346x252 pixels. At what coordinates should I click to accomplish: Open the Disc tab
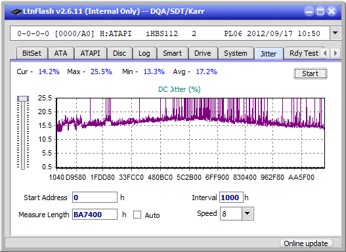(x=119, y=53)
